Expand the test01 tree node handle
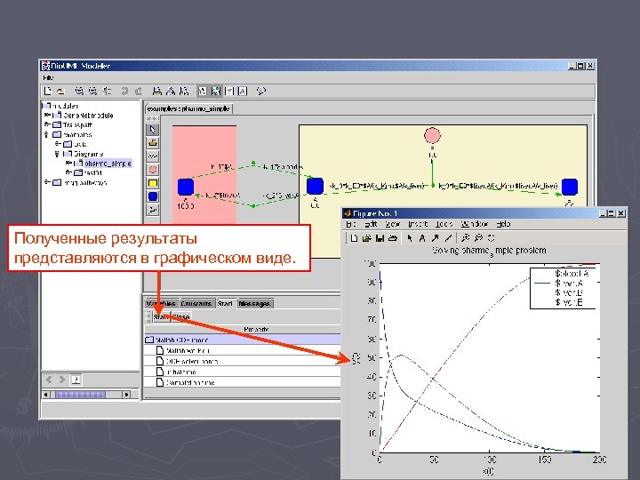The image size is (640, 480). 68,172
